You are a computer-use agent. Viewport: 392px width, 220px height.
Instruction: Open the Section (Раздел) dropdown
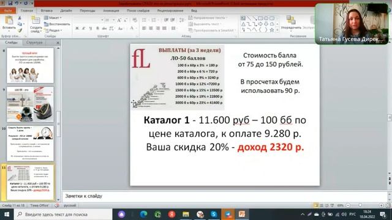point(53,31)
